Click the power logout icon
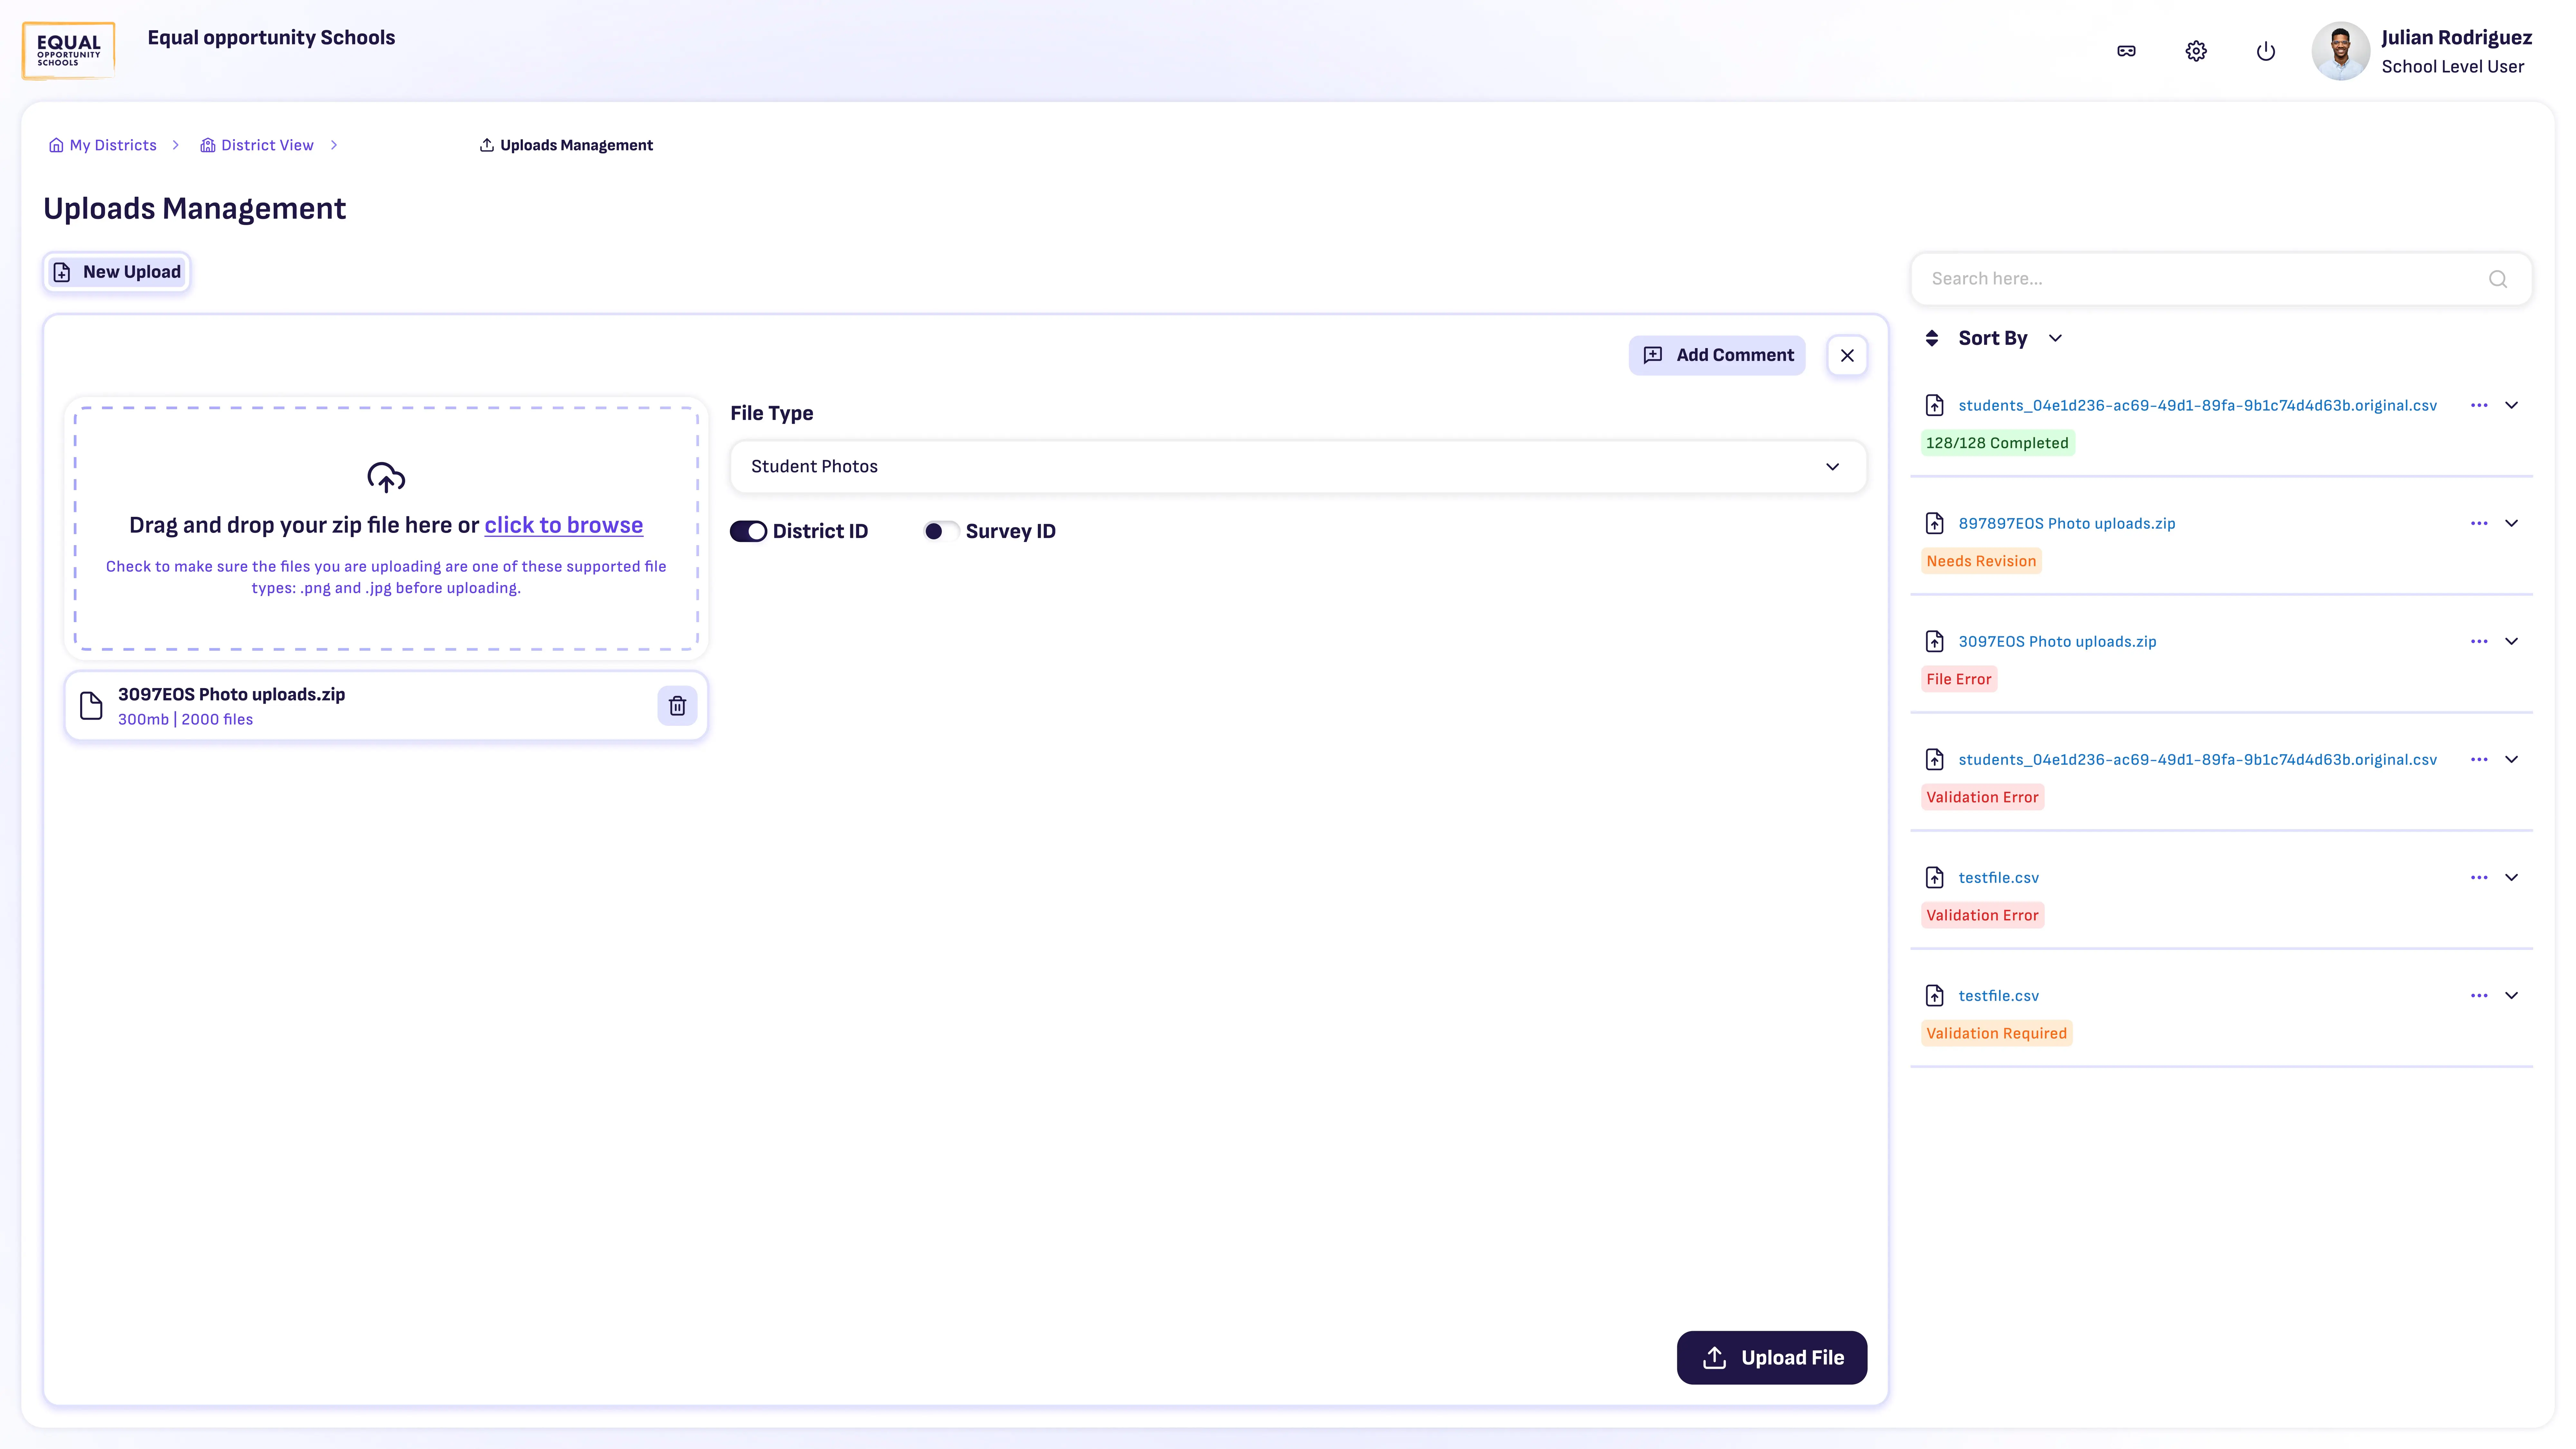2576x1449 pixels. 2266,51
